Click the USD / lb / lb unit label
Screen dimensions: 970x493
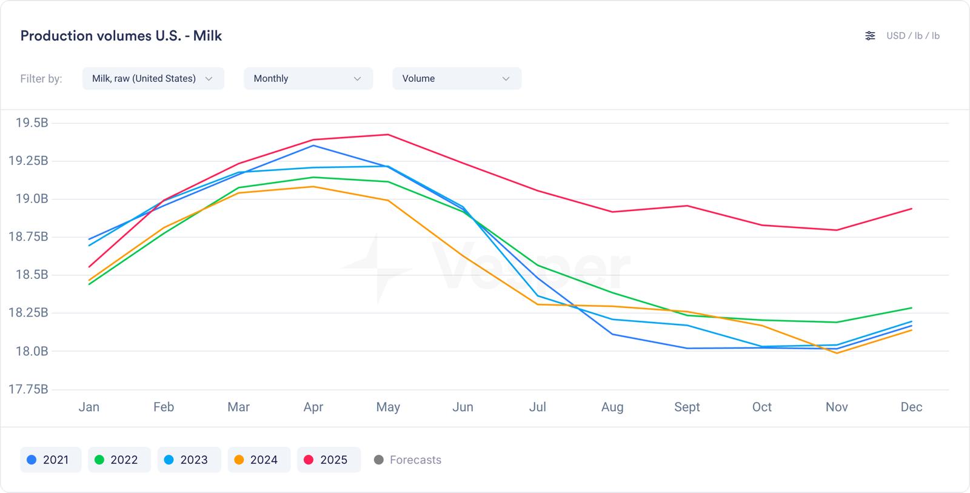pyautogui.click(x=912, y=36)
